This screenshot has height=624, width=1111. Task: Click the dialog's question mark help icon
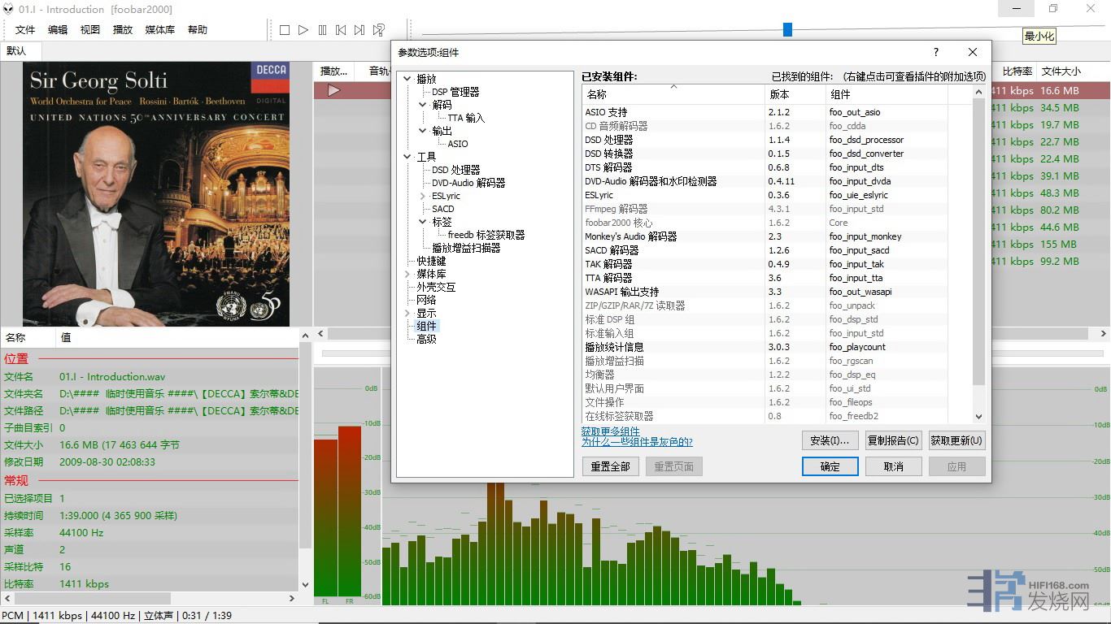point(936,52)
